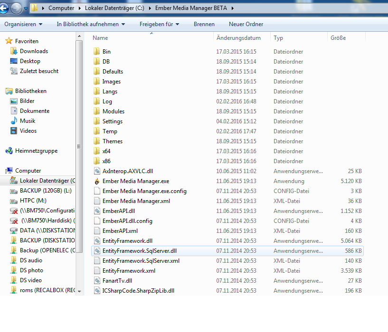
Task: Sort by the Typ column header
Action: [x=299, y=37]
